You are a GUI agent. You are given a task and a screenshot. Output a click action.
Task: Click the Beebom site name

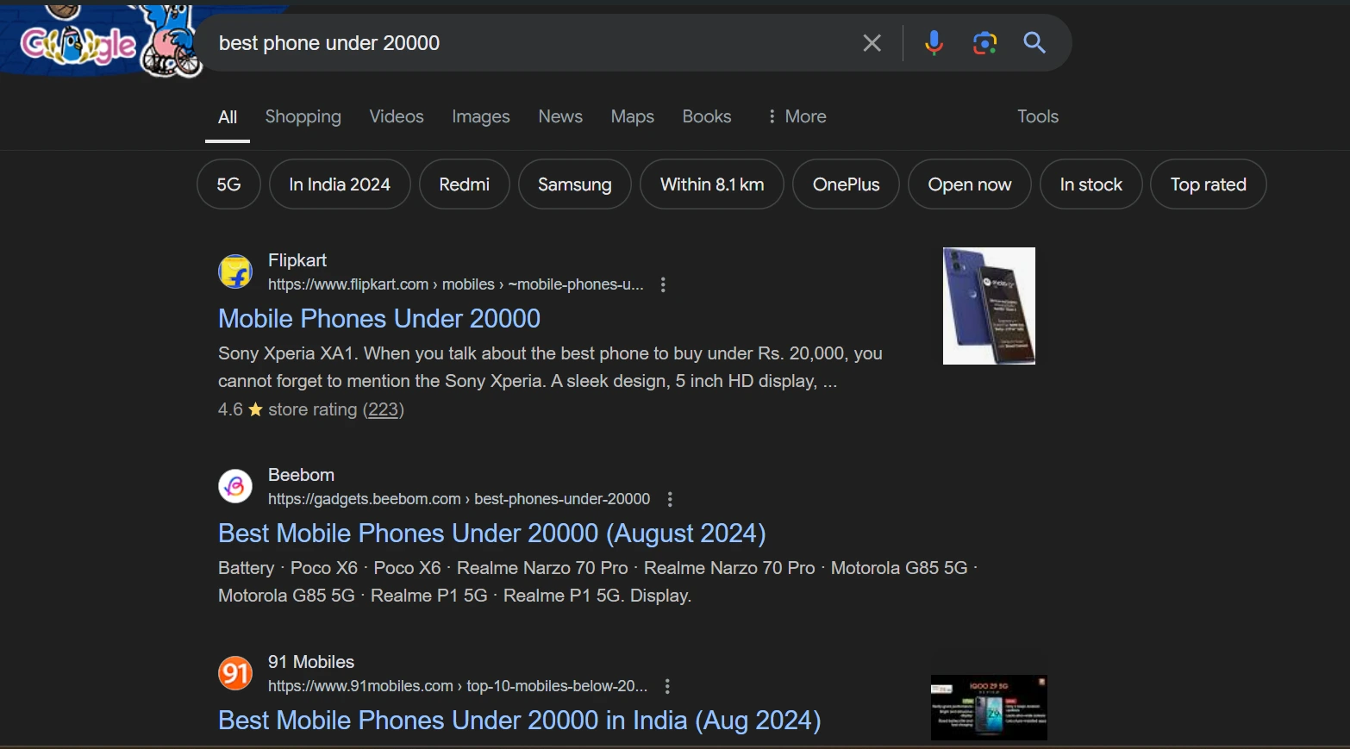301,475
